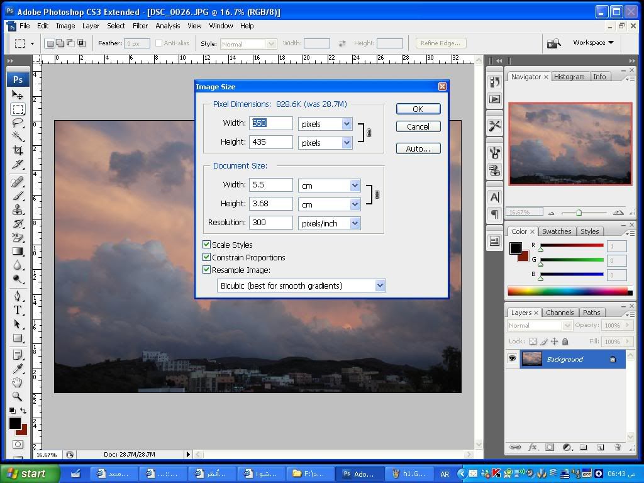Image resolution: width=644 pixels, height=483 pixels.
Task: Select the Crop tool
Action: (18, 151)
